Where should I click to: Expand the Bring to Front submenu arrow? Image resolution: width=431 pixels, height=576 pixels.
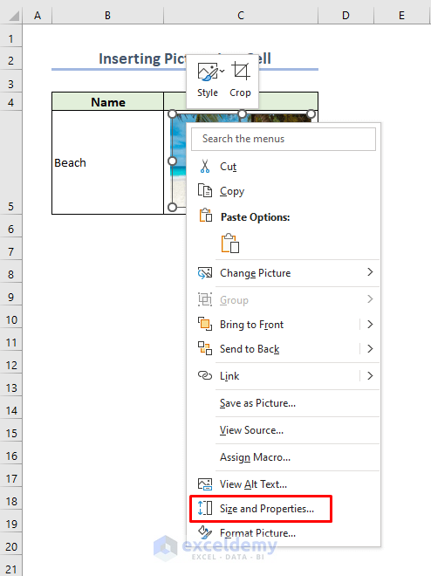pyautogui.click(x=370, y=325)
